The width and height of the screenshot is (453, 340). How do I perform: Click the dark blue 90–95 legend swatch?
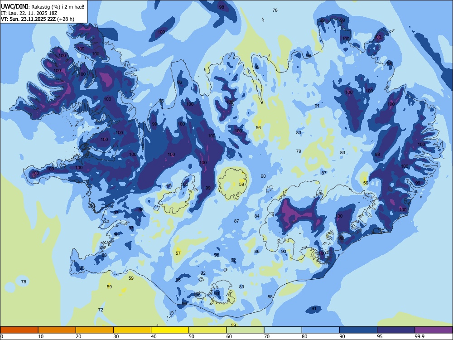[358, 330]
